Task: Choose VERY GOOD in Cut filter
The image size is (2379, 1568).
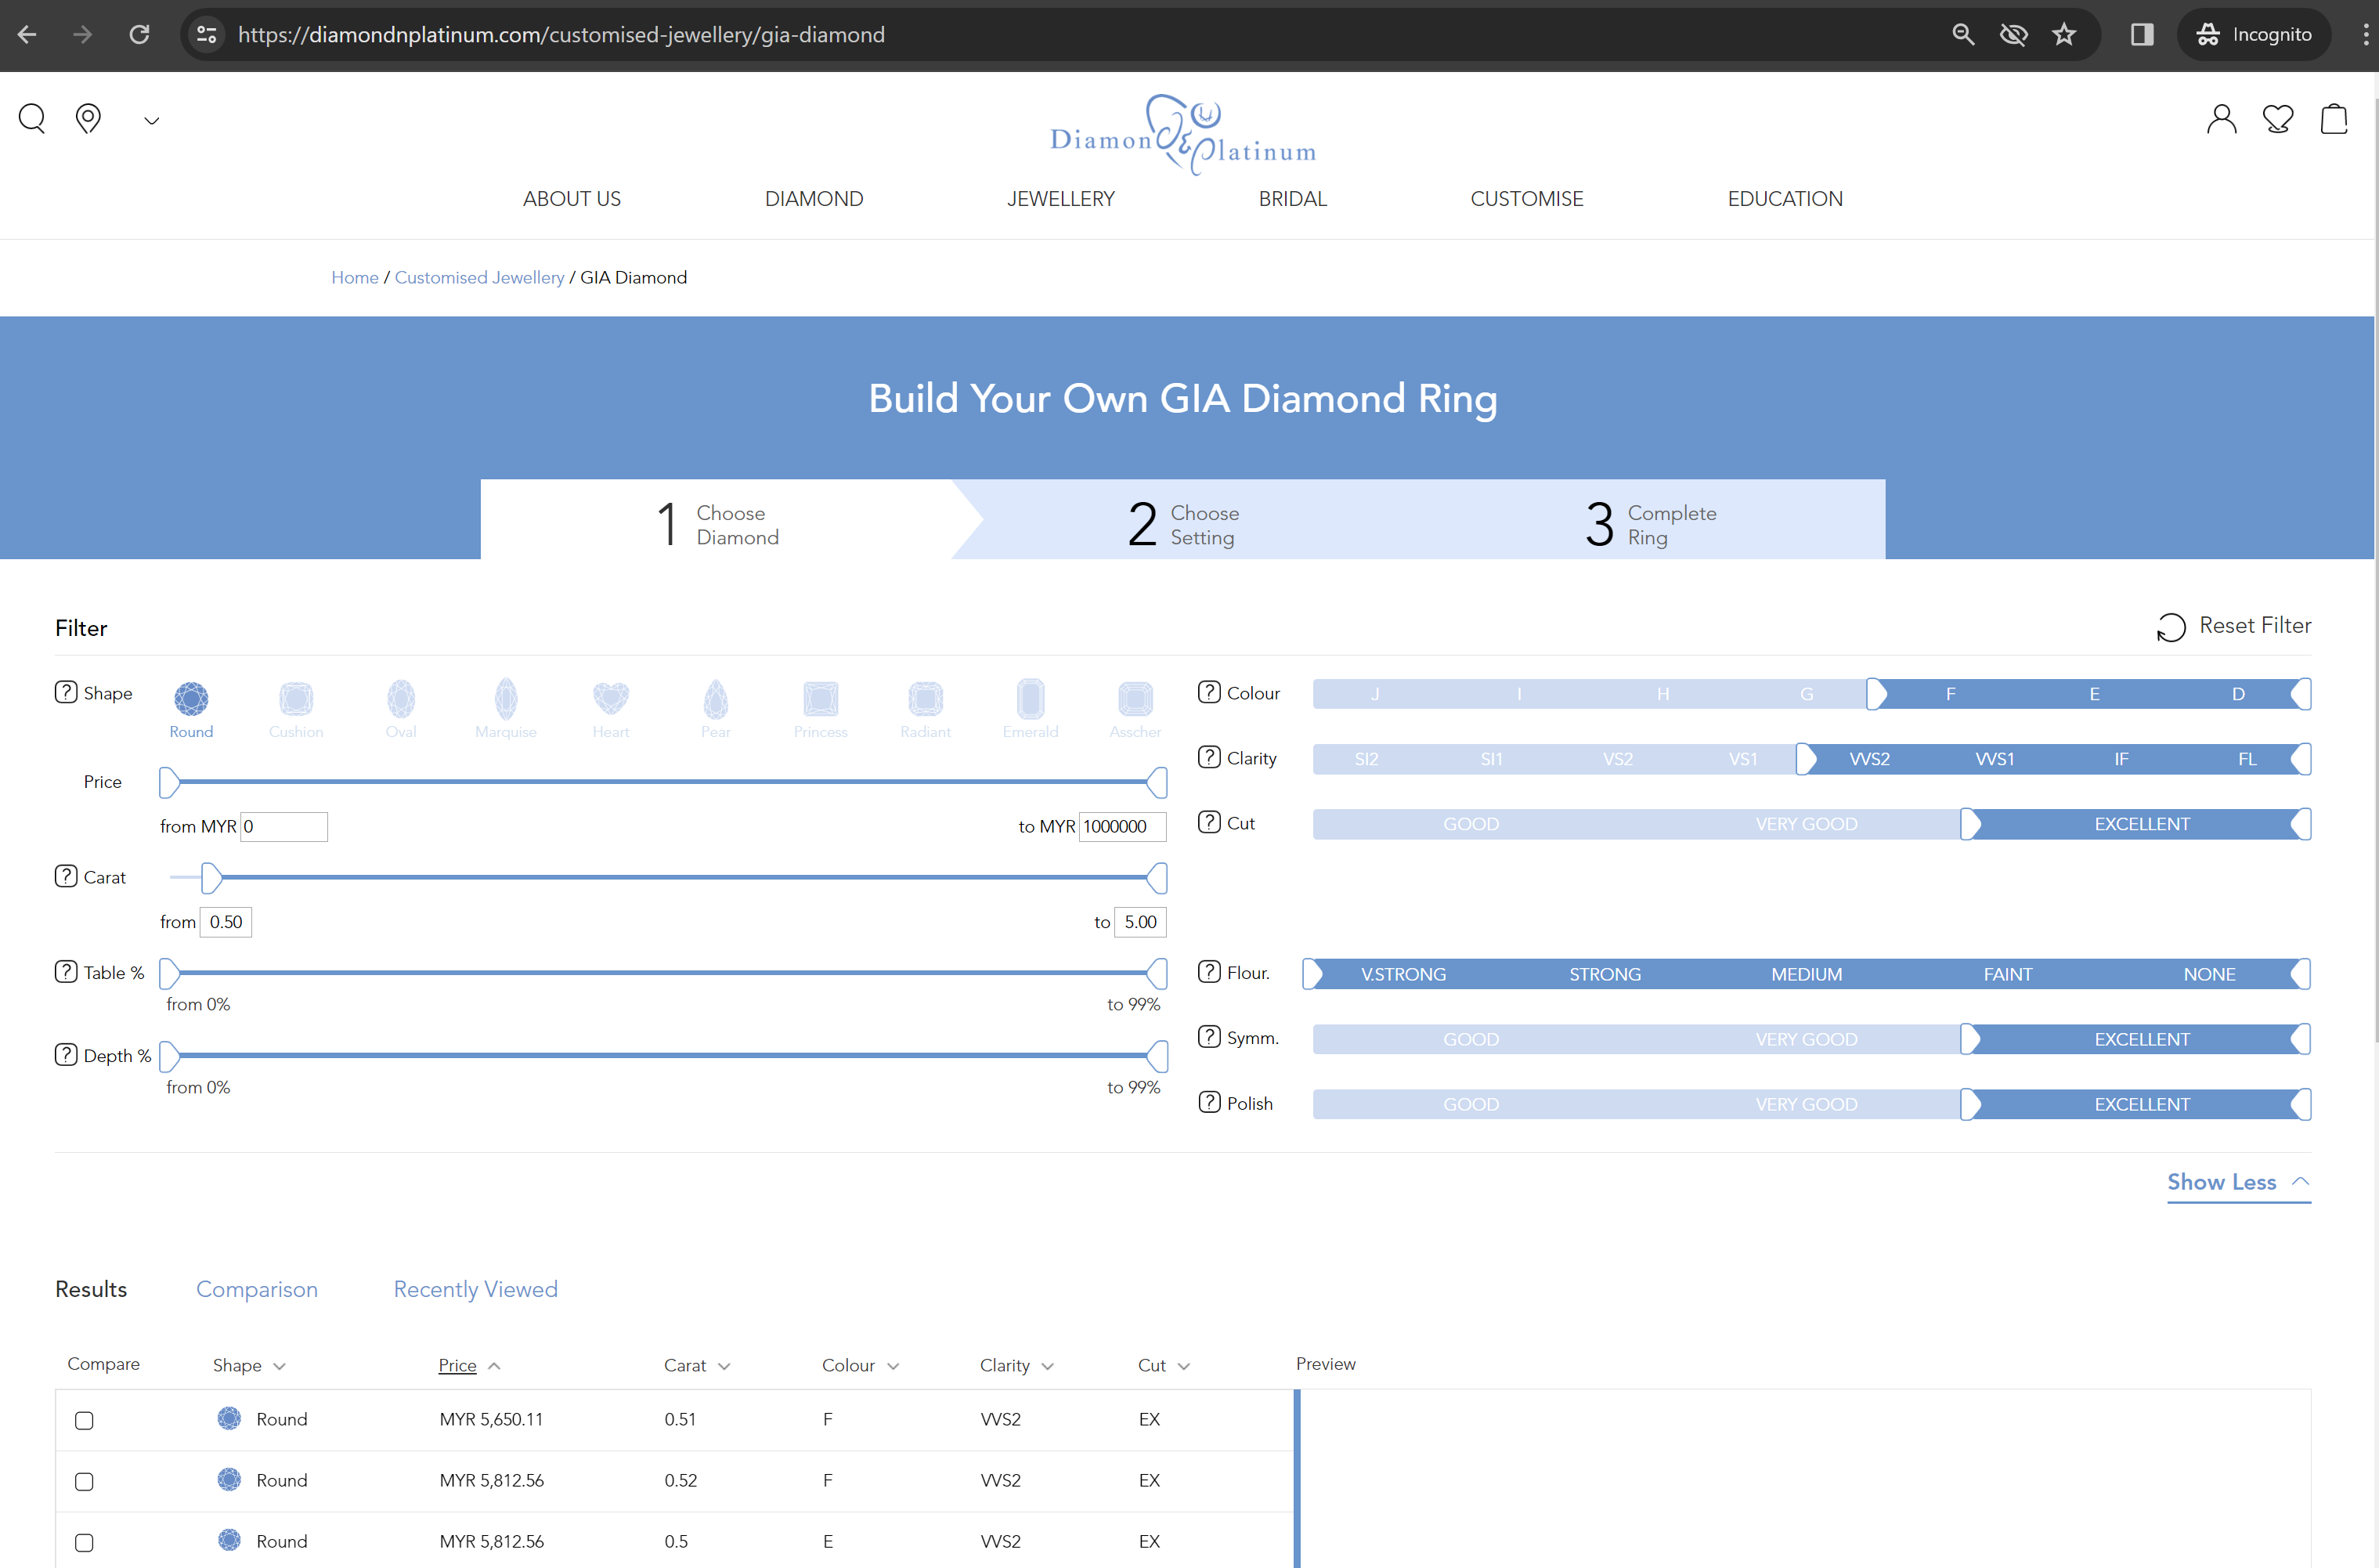Action: pos(1807,824)
